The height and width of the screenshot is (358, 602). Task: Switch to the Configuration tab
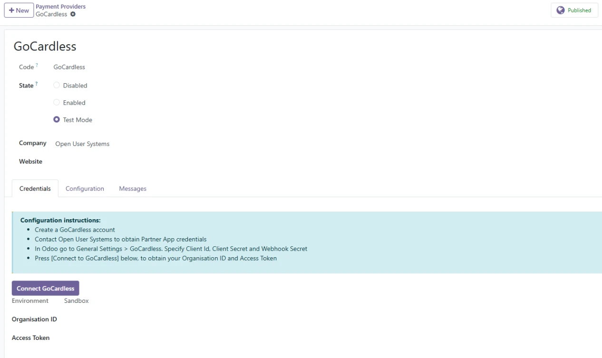[x=85, y=189]
